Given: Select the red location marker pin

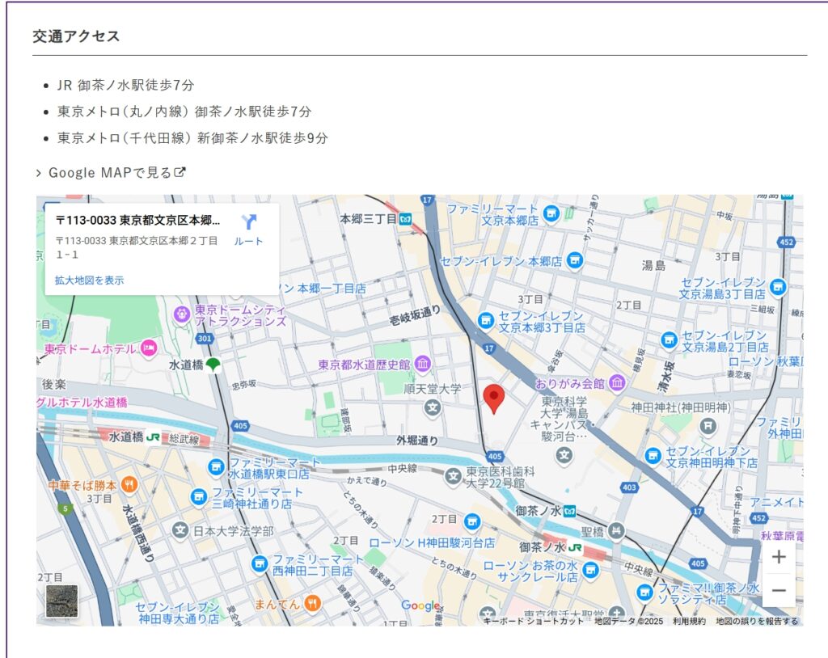Looking at the screenshot, I should 494,399.
